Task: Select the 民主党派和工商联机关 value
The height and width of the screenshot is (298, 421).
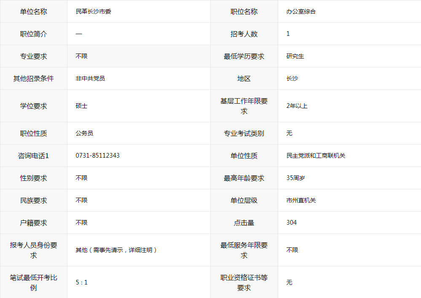Action: pyautogui.click(x=316, y=156)
